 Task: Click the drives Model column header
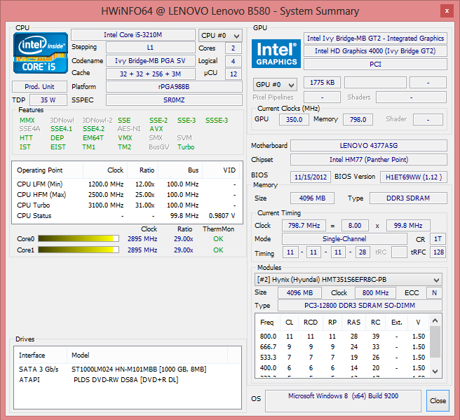(147, 355)
